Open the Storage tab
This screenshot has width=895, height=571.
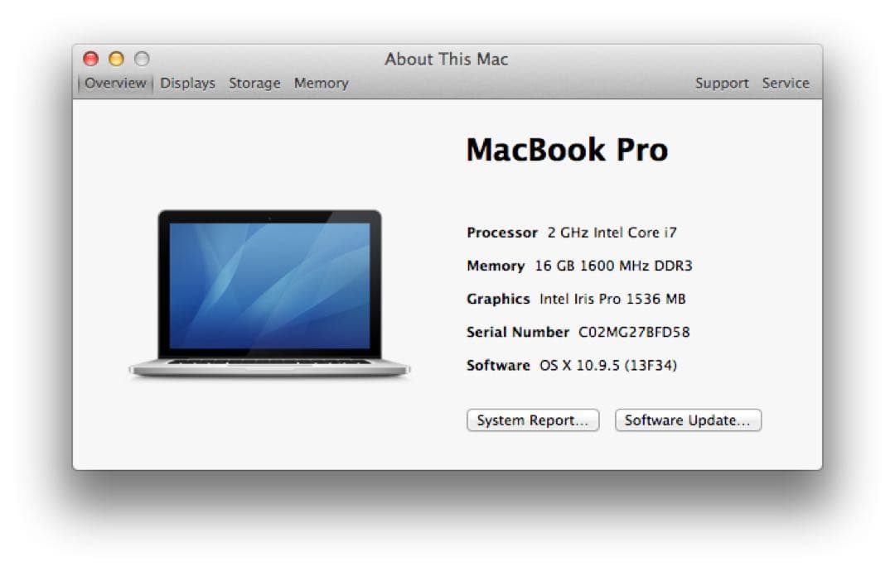point(254,83)
